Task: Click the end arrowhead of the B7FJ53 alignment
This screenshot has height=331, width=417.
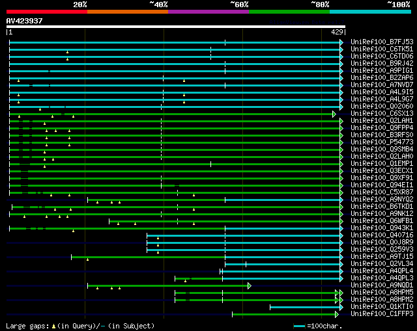Action: pos(341,42)
